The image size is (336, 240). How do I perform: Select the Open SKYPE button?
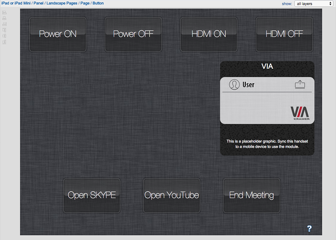coord(92,195)
